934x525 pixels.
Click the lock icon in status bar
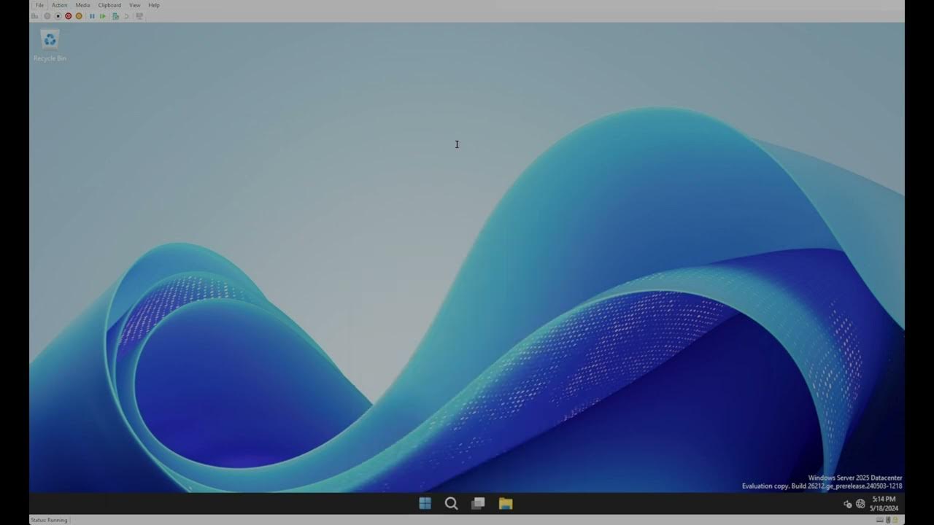coord(895,520)
